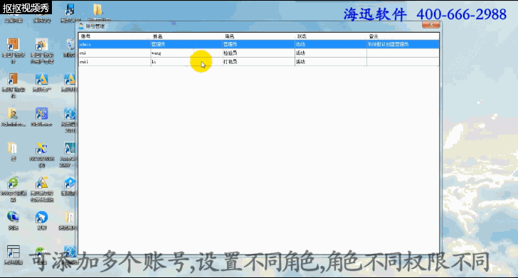Open the brown single door shortcut icon
This screenshot has height=278, width=518.
(x=13, y=85)
